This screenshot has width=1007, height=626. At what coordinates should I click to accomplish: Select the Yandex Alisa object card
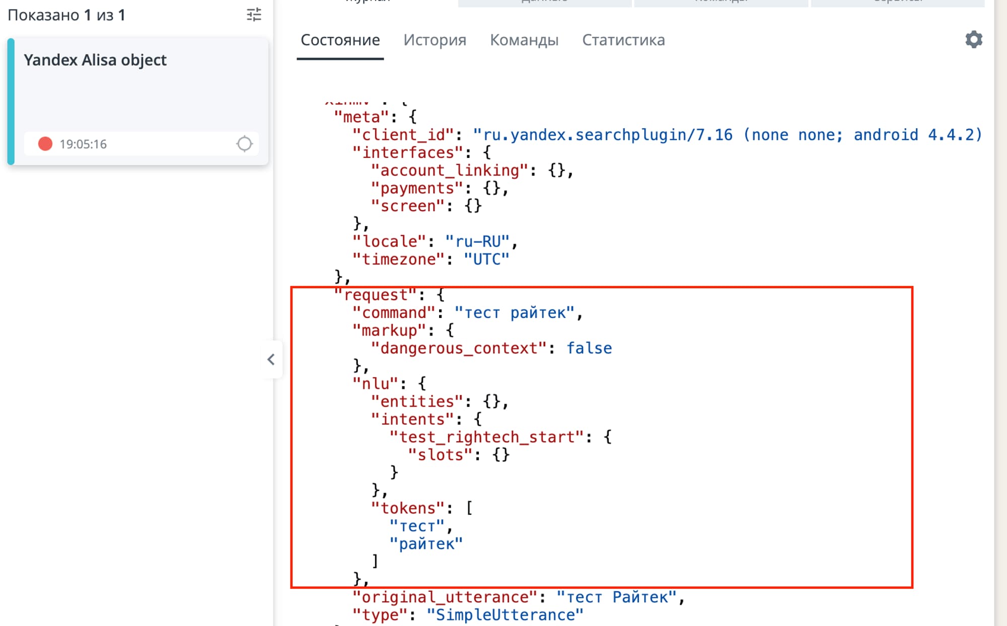click(95, 60)
